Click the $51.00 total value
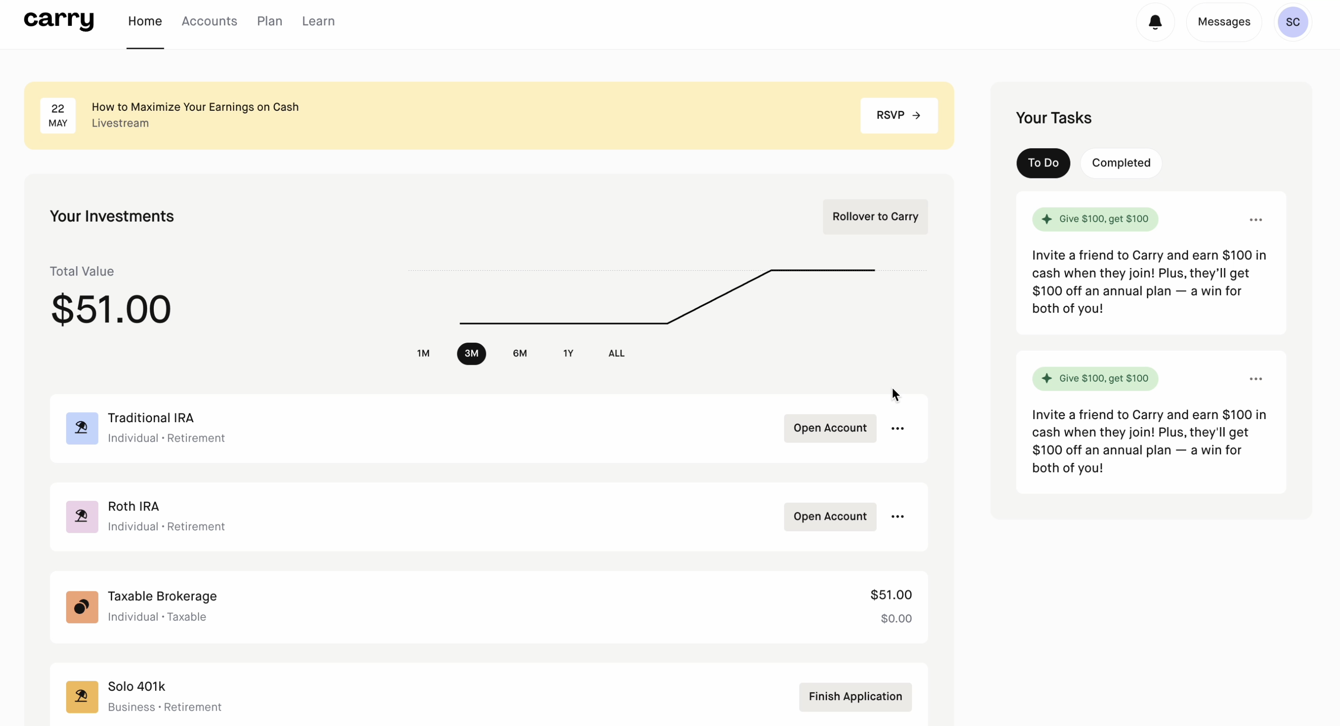The image size is (1340, 726). 111,309
